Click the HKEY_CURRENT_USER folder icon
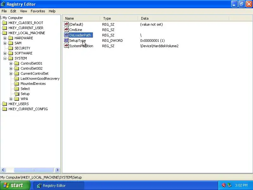 point(5,28)
